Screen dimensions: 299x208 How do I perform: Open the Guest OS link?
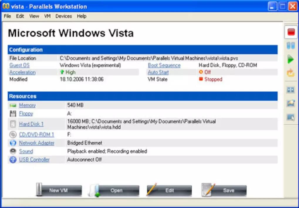[19, 65]
